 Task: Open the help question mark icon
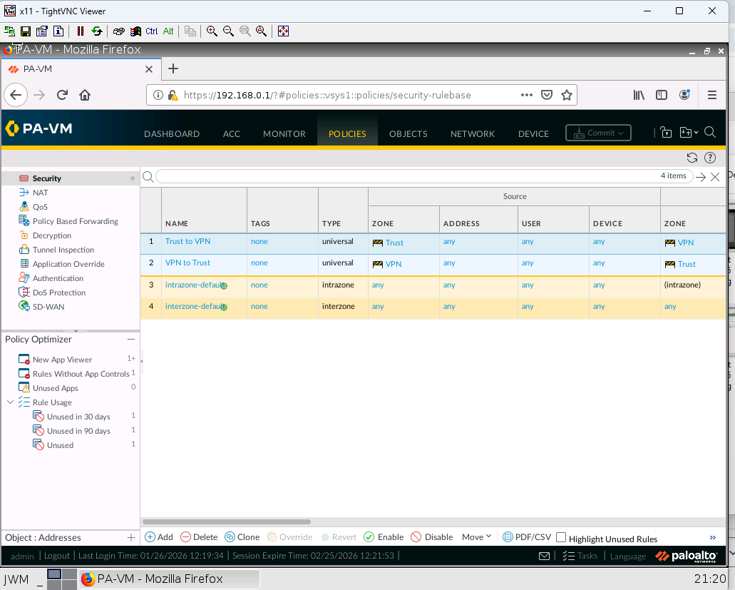(709, 158)
